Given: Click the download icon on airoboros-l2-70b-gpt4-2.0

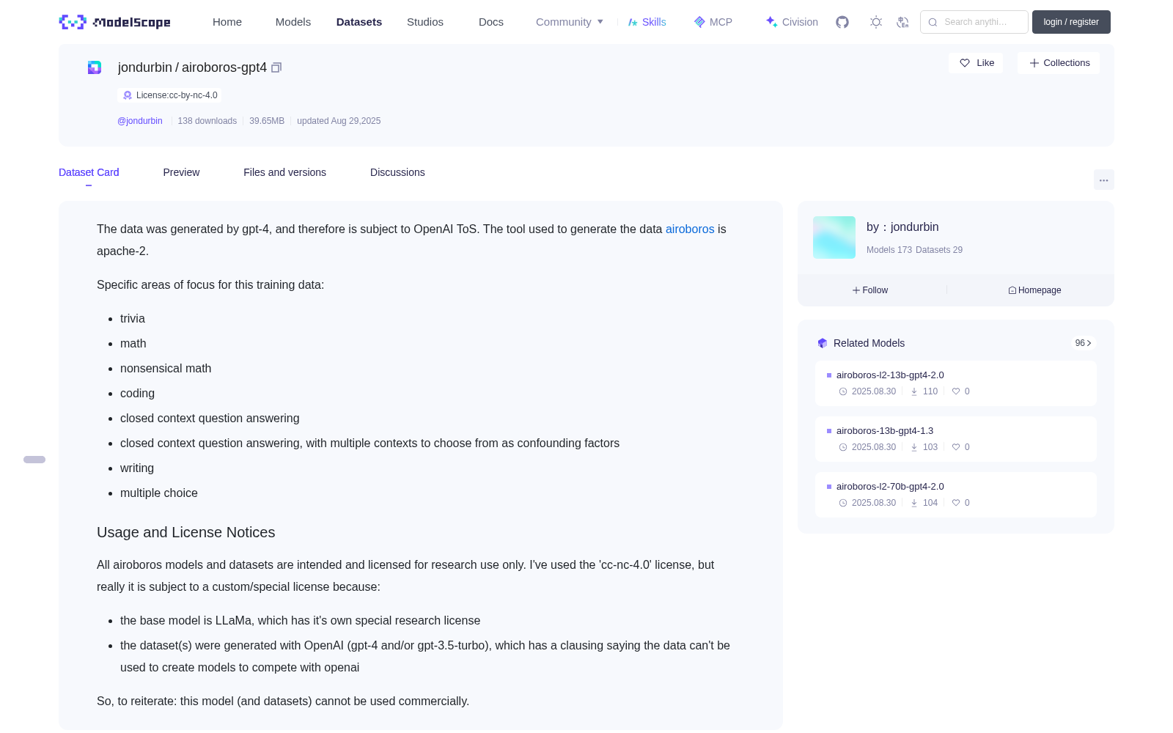Looking at the screenshot, I should coord(914,503).
